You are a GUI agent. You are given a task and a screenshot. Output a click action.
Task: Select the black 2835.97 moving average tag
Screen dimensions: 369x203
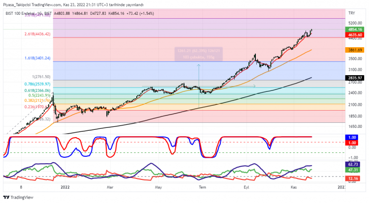click(355, 78)
